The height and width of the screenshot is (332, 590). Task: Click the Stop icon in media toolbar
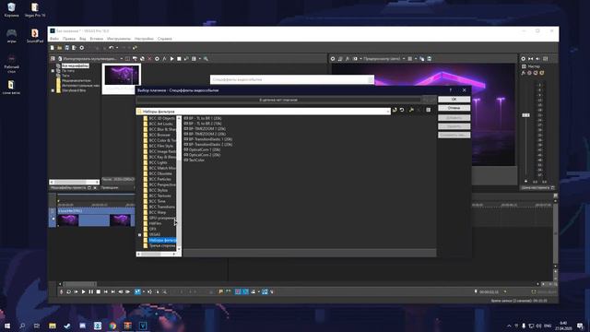[x=179, y=59]
